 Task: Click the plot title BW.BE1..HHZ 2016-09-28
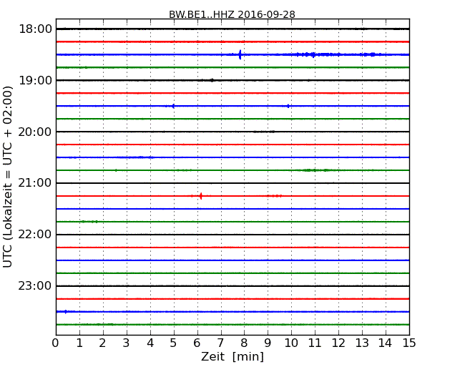tap(232, 14)
